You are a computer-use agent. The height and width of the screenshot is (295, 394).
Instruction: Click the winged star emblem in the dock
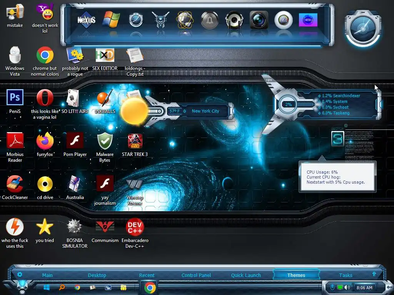(160, 20)
